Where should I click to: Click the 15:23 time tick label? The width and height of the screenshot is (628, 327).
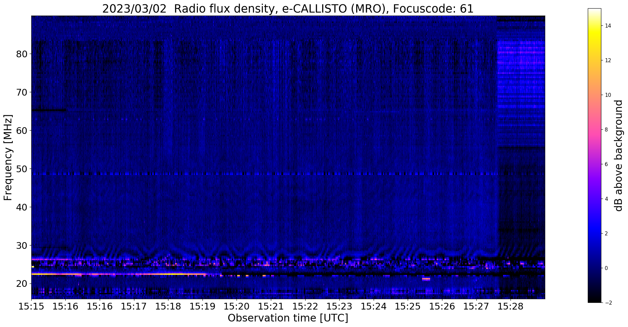[339, 306]
